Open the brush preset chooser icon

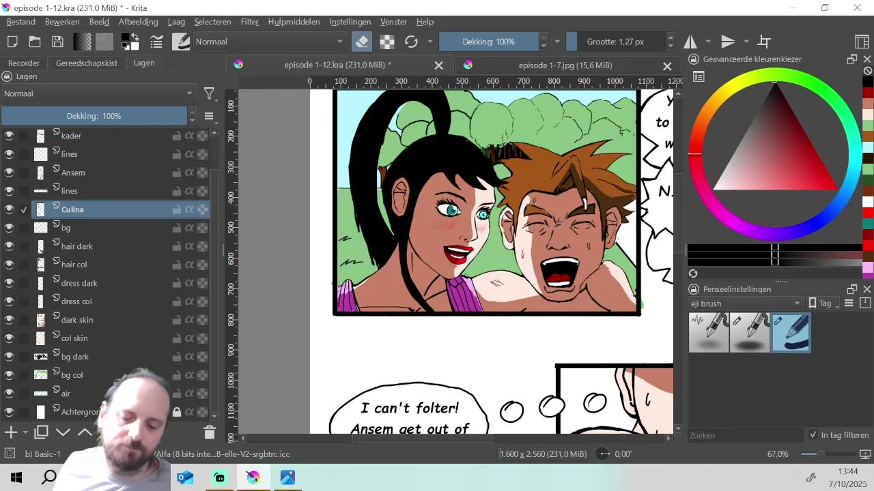(x=181, y=42)
